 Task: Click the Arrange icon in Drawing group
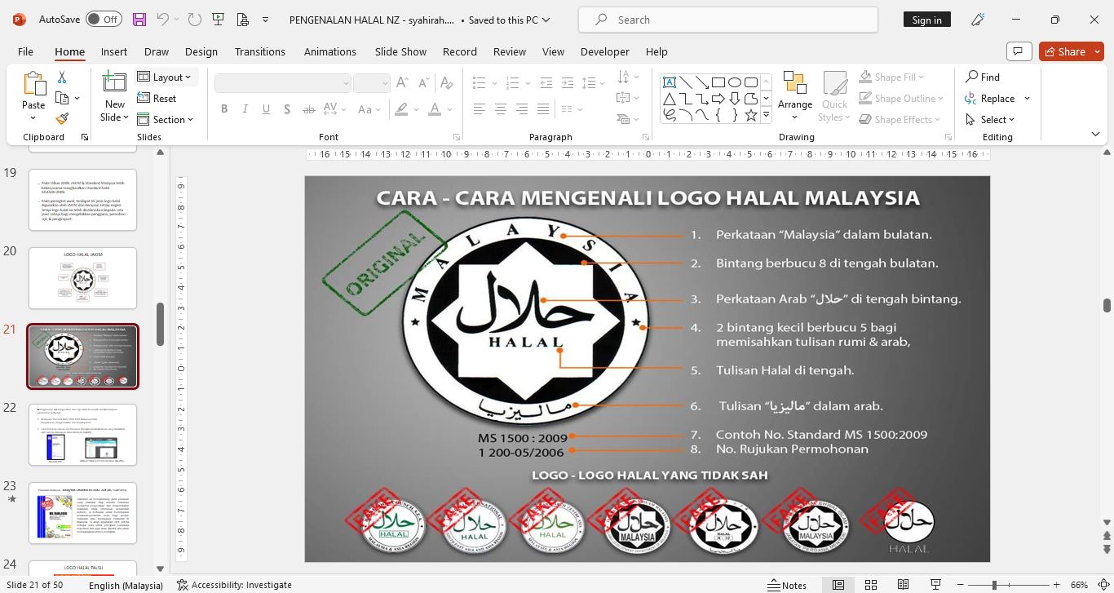[794, 90]
